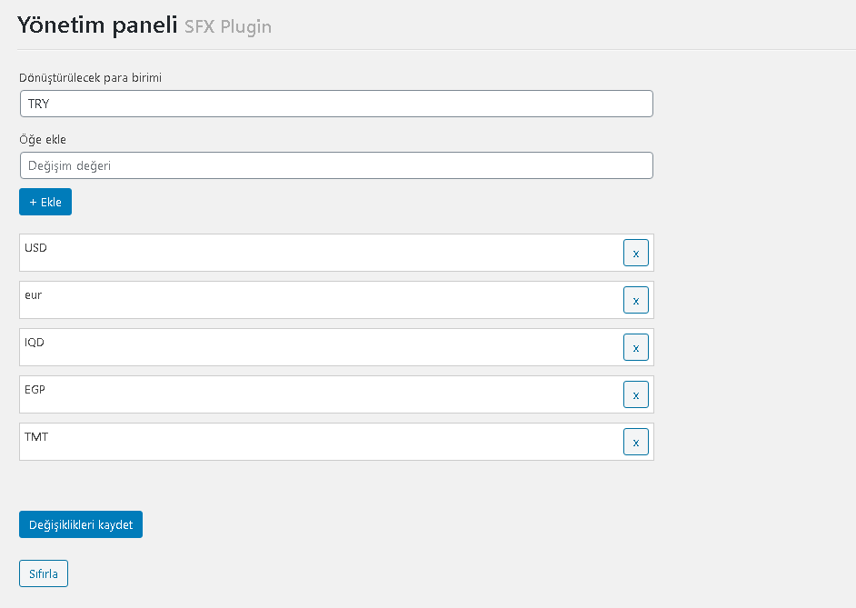Remove the TMT currency entry
The height and width of the screenshot is (608, 856).
click(x=635, y=442)
